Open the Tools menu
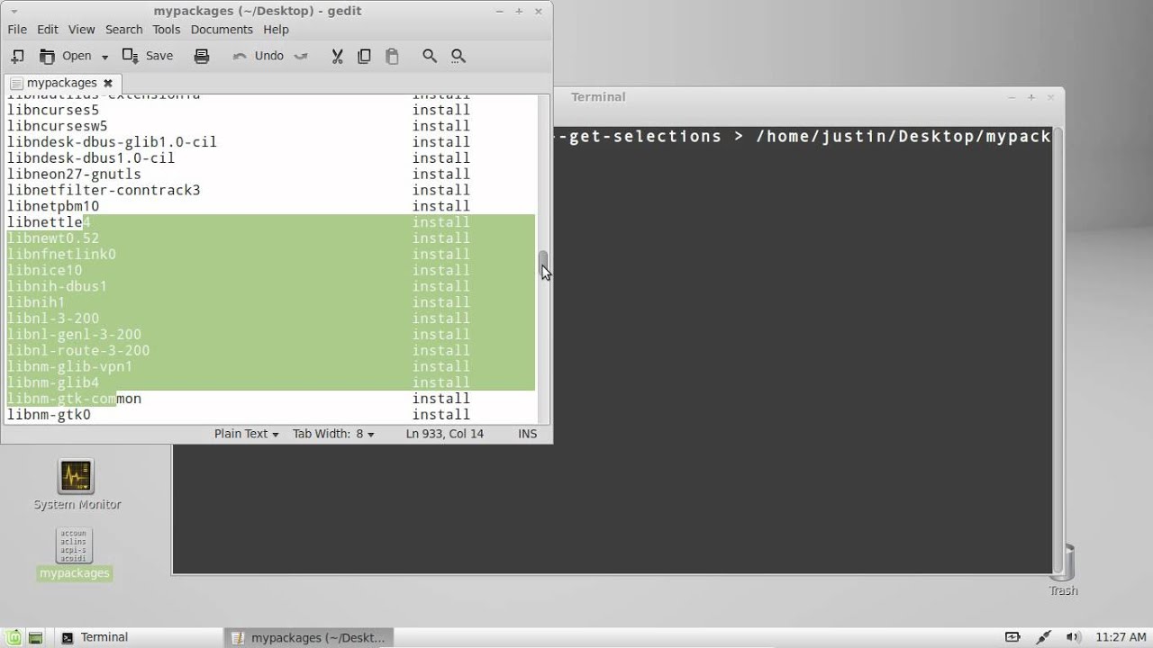The image size is (1153, 648). (x=167, y=30)
